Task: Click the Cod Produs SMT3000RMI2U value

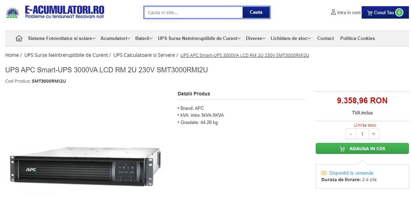Action: [x=49, y=81]
